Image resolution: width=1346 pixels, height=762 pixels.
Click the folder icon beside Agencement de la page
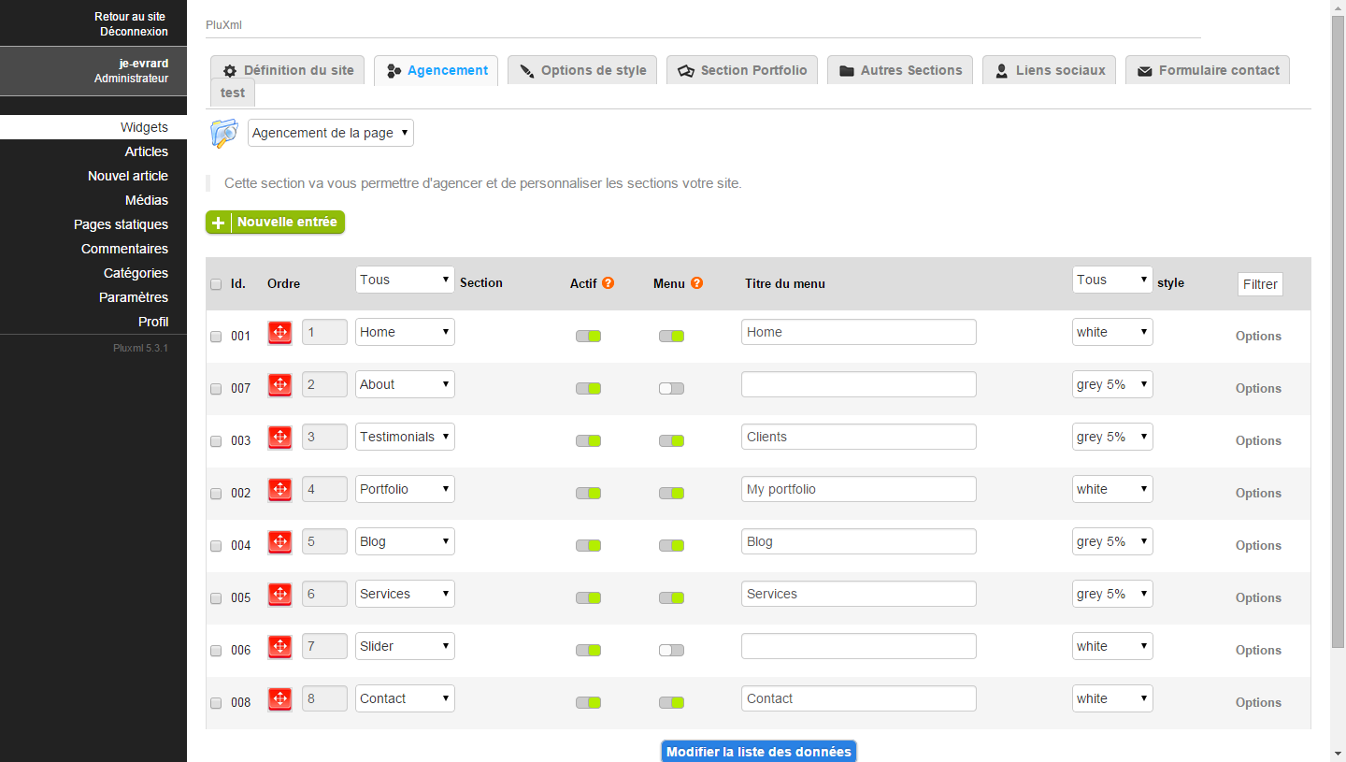(x=224, y=134)
